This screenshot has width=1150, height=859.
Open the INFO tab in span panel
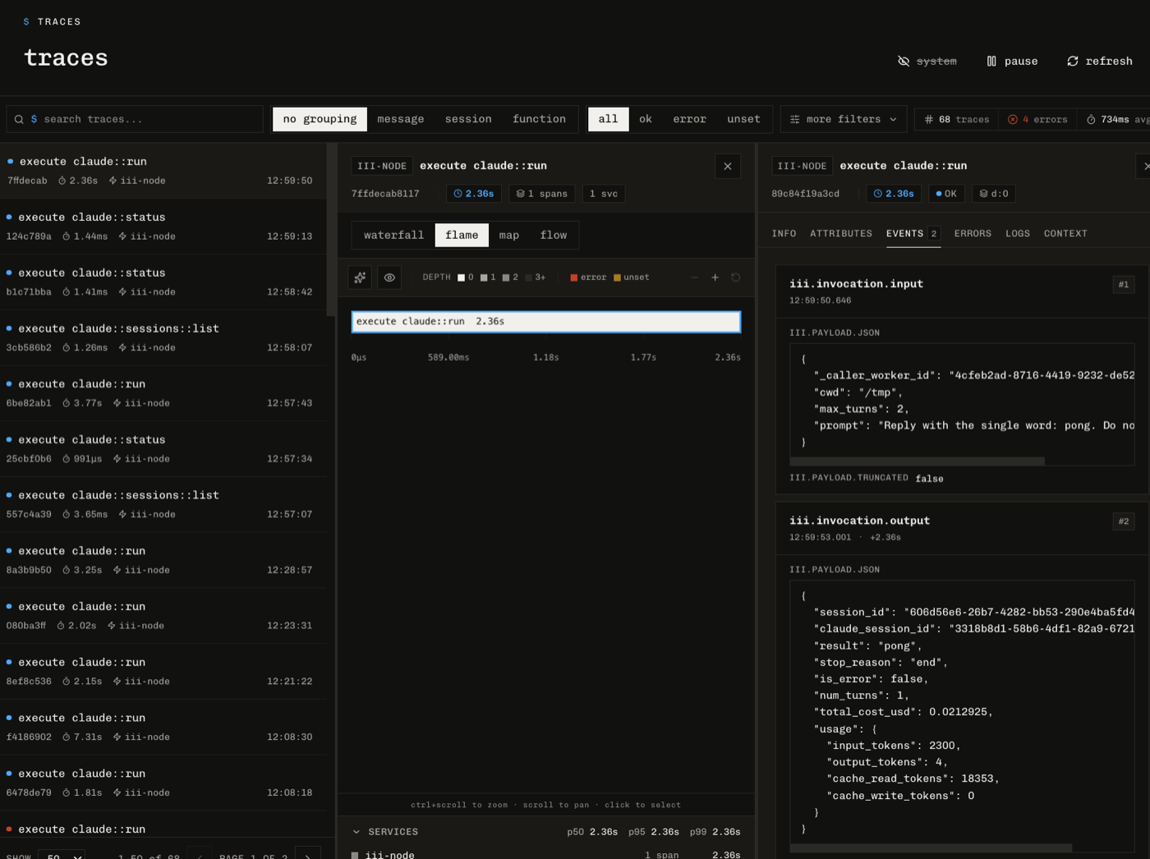[784, 234]
